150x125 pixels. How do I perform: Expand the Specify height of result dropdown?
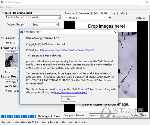59,17
